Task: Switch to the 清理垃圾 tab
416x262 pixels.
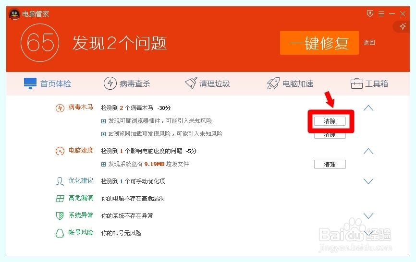Action: [x=207, y=83]
